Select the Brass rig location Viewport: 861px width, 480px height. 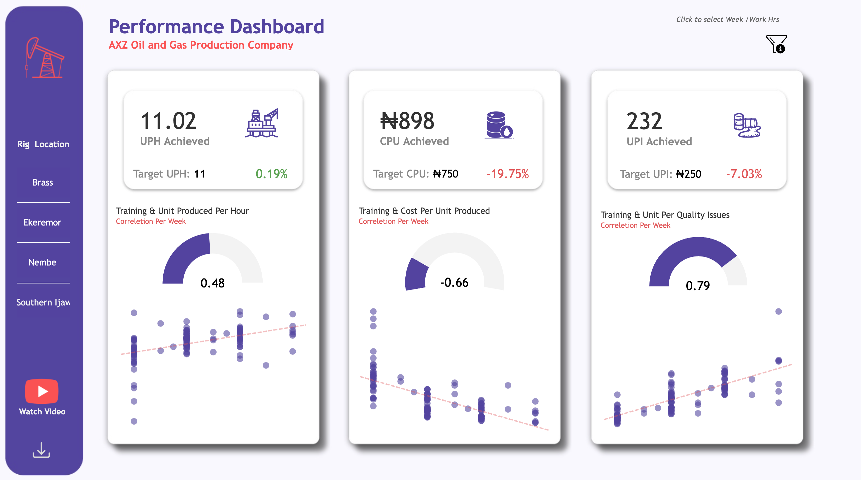tap(43, 183)
